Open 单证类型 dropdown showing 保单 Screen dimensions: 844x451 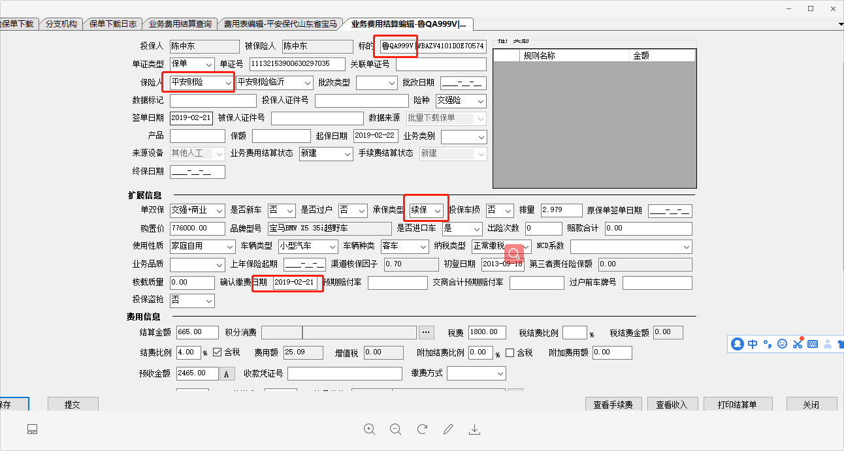pos(192,64)
